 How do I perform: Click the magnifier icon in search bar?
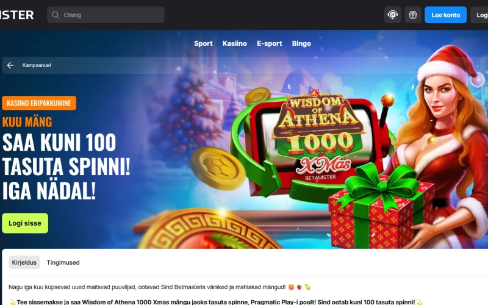coord(56,15)
